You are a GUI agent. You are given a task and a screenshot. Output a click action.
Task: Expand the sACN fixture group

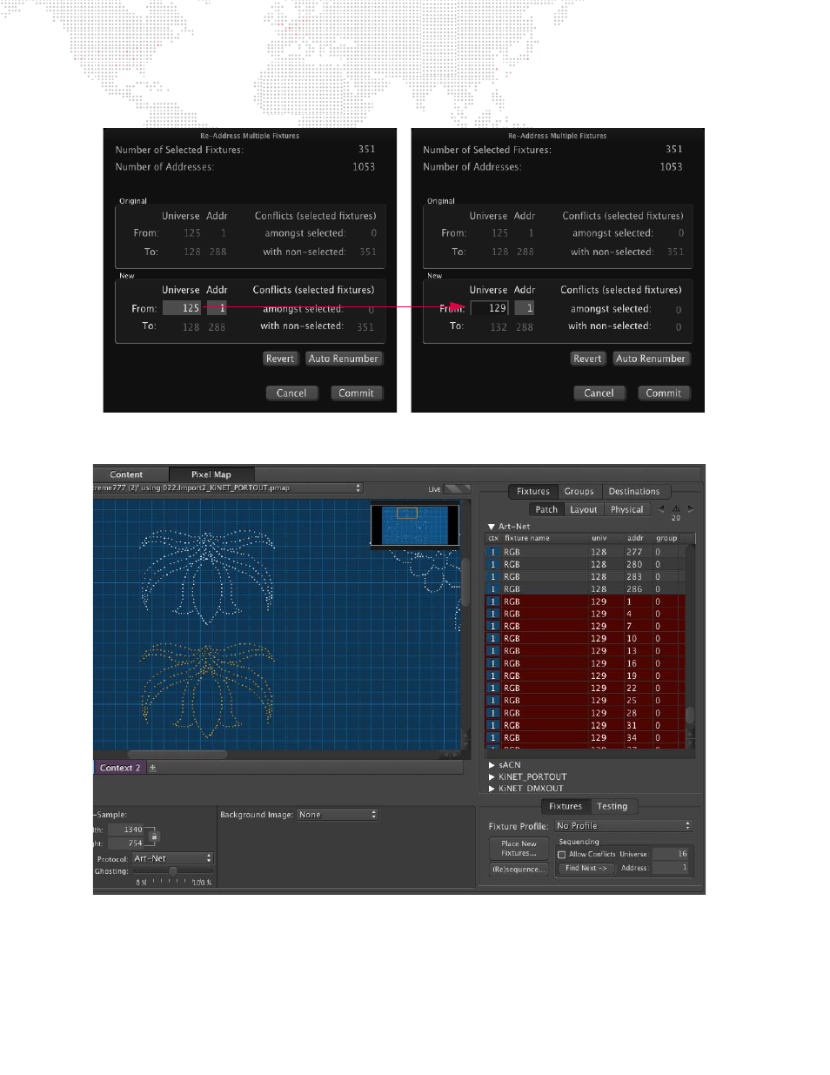492,765
